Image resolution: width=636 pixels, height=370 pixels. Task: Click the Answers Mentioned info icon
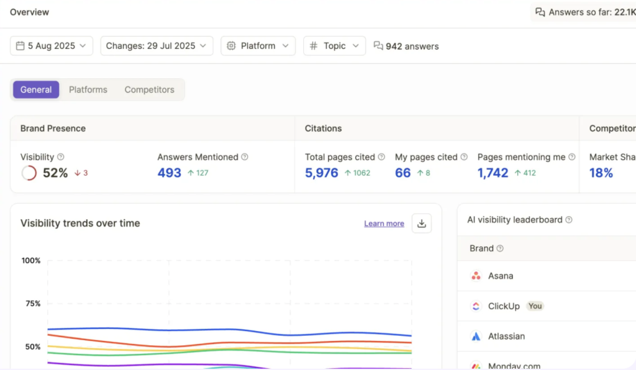(245, 157)
